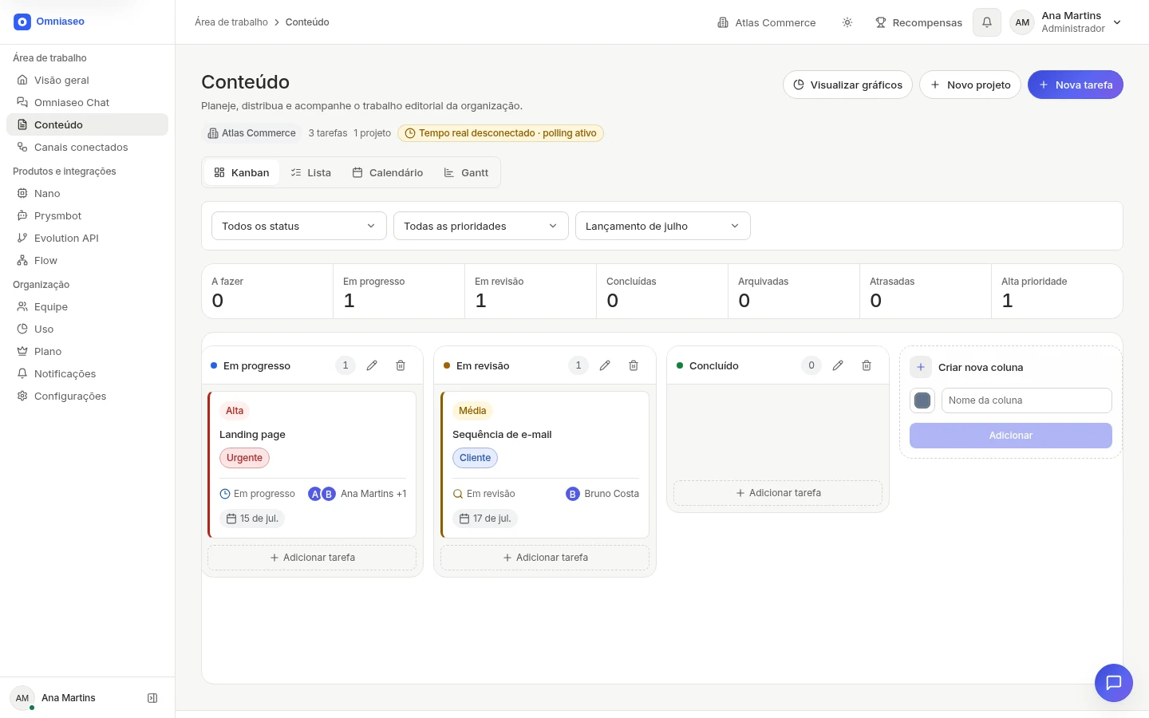
Task: Add a task under Concluído column
Action: point(778,493)
